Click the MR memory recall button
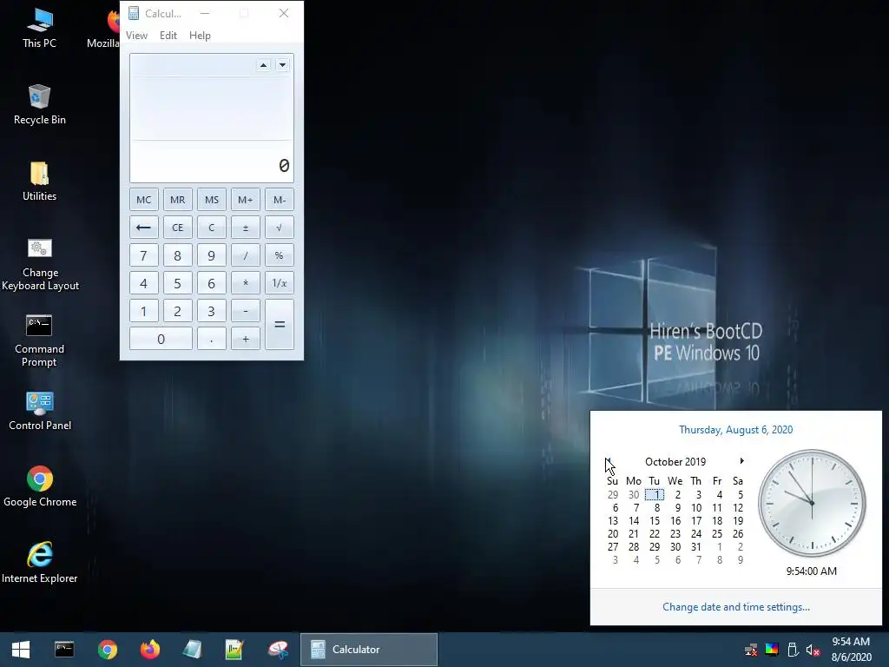 pyautogui.click(x=177, y=200)
